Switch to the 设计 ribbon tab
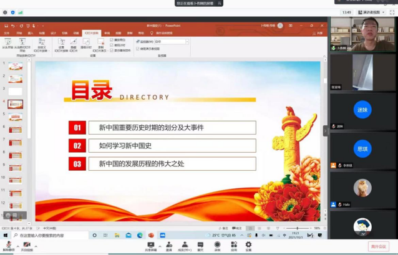Image resolution: width=398 pixels, height=255 pixels. pos(53,33)
